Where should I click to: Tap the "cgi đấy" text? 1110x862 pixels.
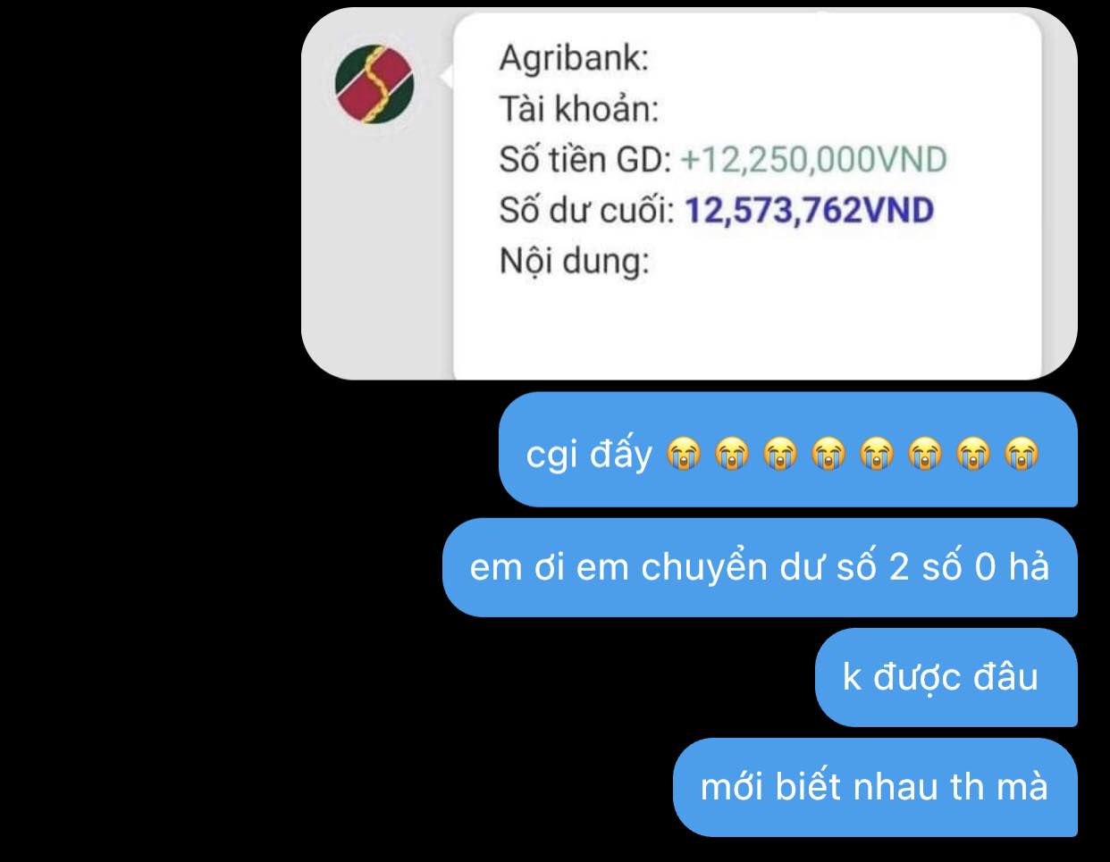click(589, 455)
